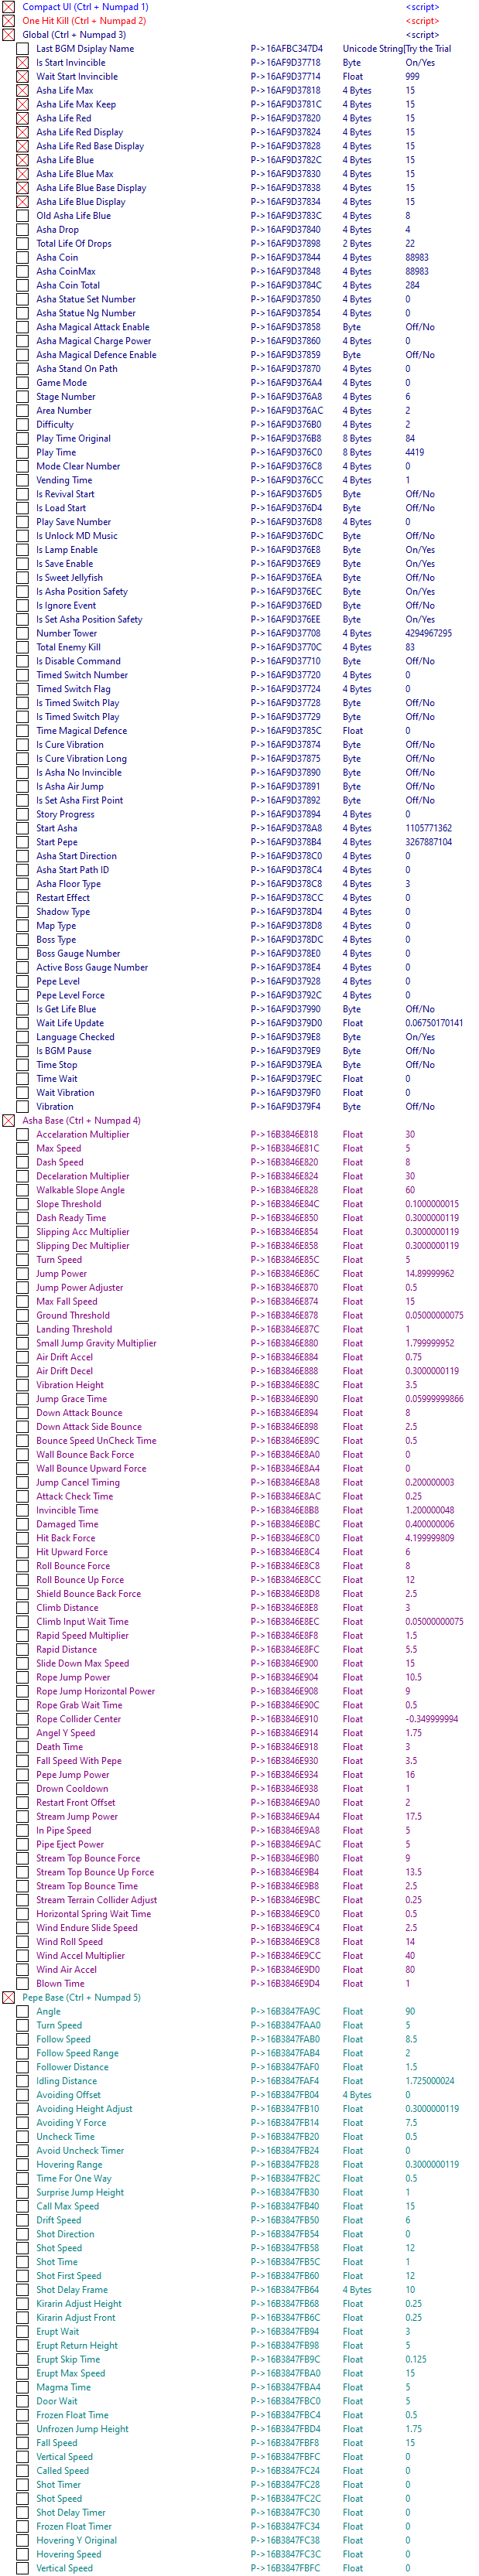Tick the Magma Time checkbox
Screen dimensions: 479x2576
tap(22, 2387)
